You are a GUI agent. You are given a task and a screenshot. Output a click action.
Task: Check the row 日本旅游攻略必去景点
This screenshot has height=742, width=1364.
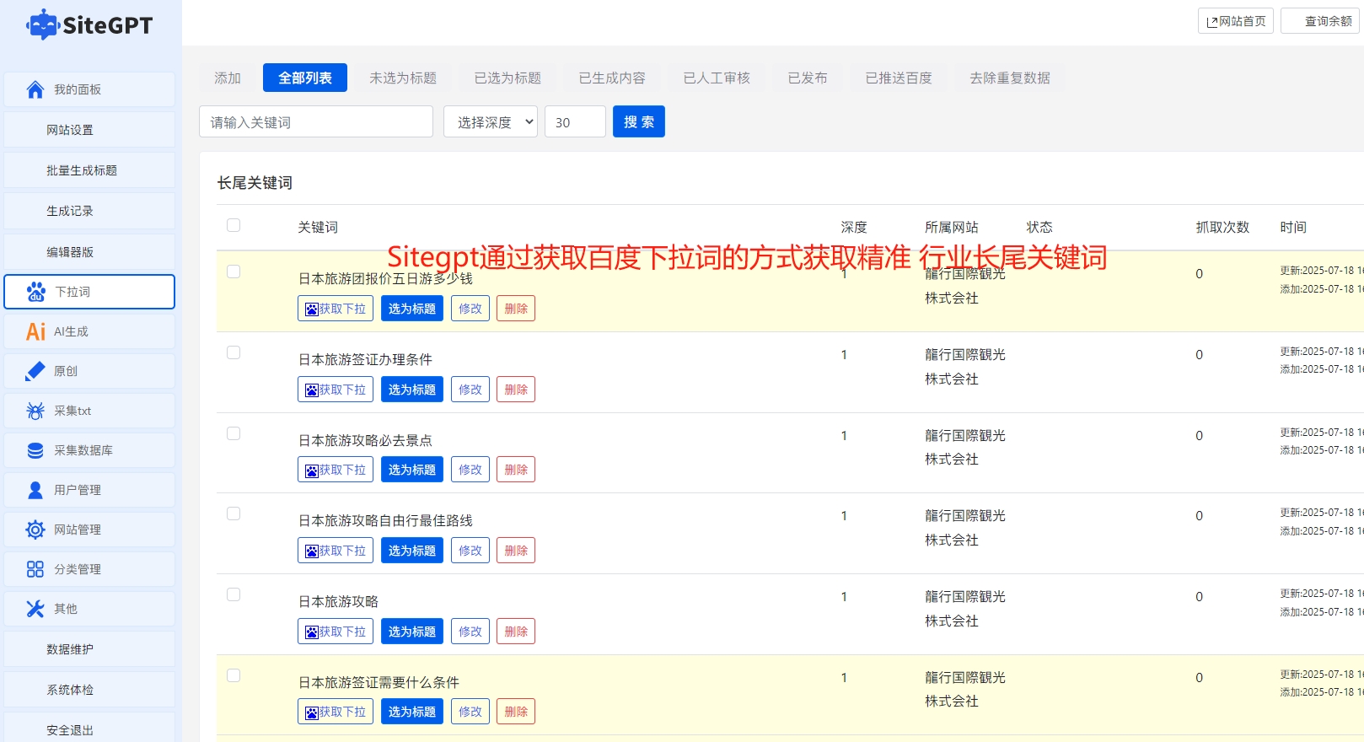click(234, 433)
